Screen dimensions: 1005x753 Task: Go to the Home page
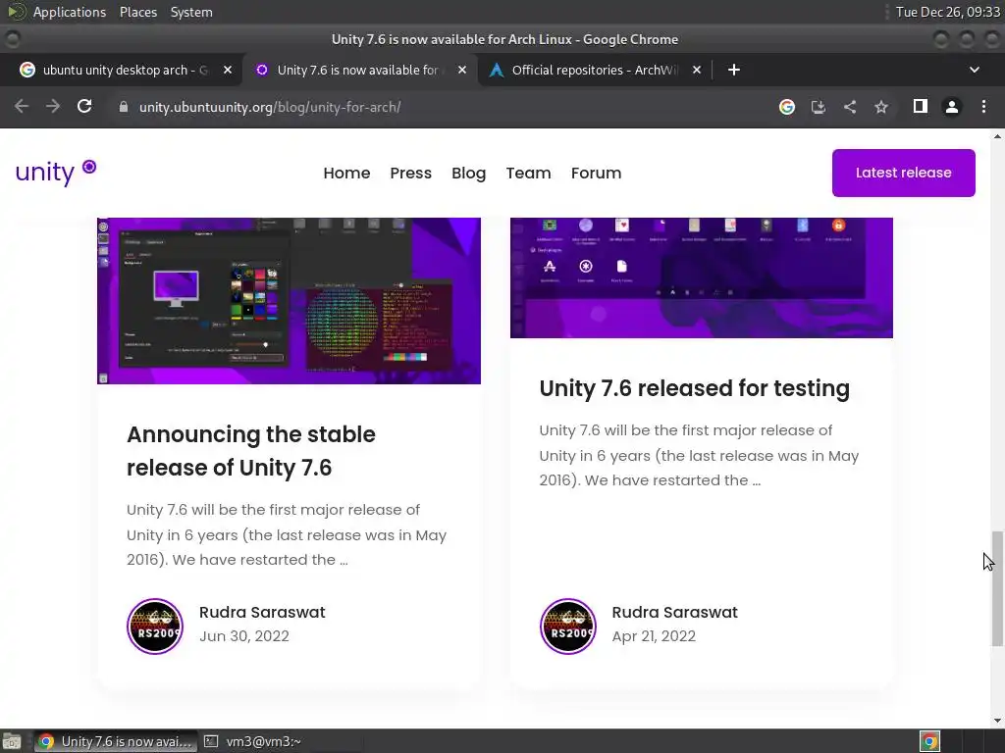[346, 173]
